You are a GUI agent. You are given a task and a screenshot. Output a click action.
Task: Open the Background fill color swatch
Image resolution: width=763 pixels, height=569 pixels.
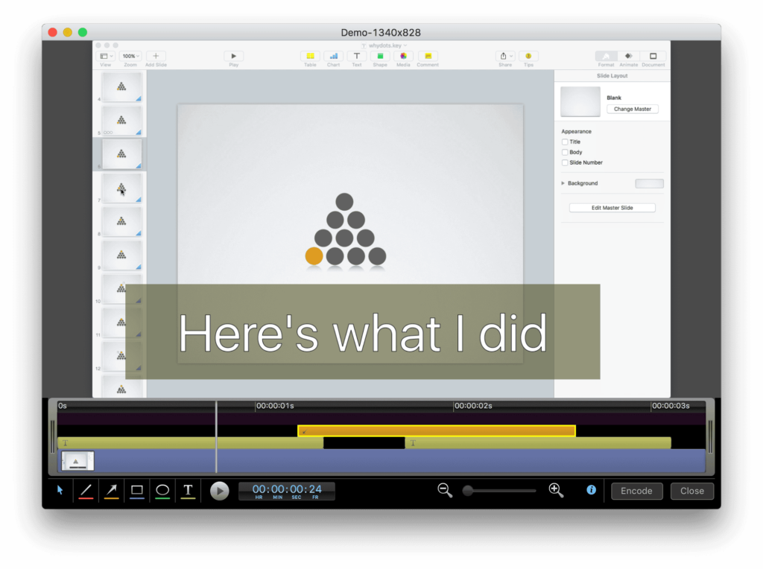tap(649, 182)
